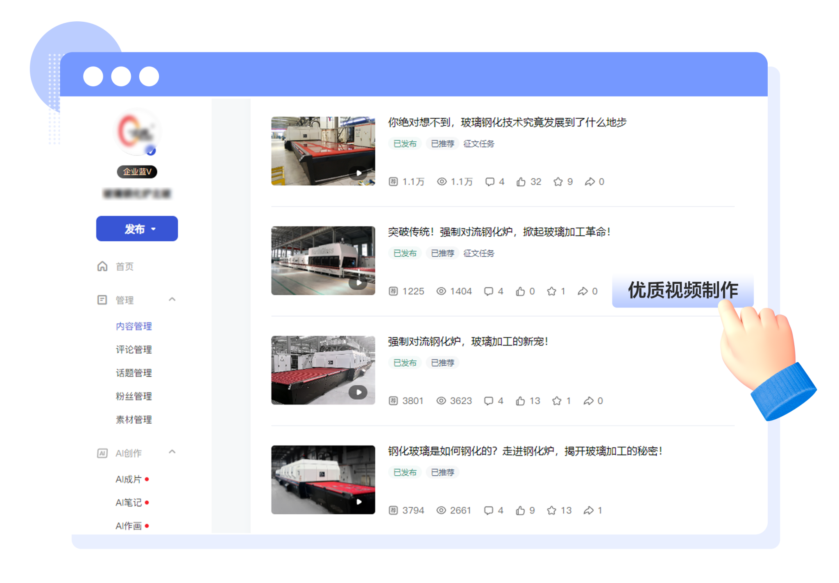
Task: Open 粉丝管理 in the sidebar
Action: pos(134,396)
